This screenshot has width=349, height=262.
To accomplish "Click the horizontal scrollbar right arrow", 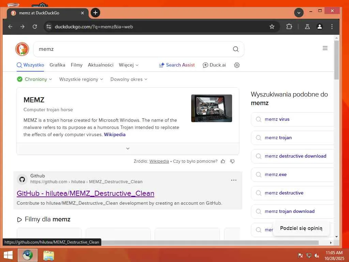I will (x=331, y=243).
